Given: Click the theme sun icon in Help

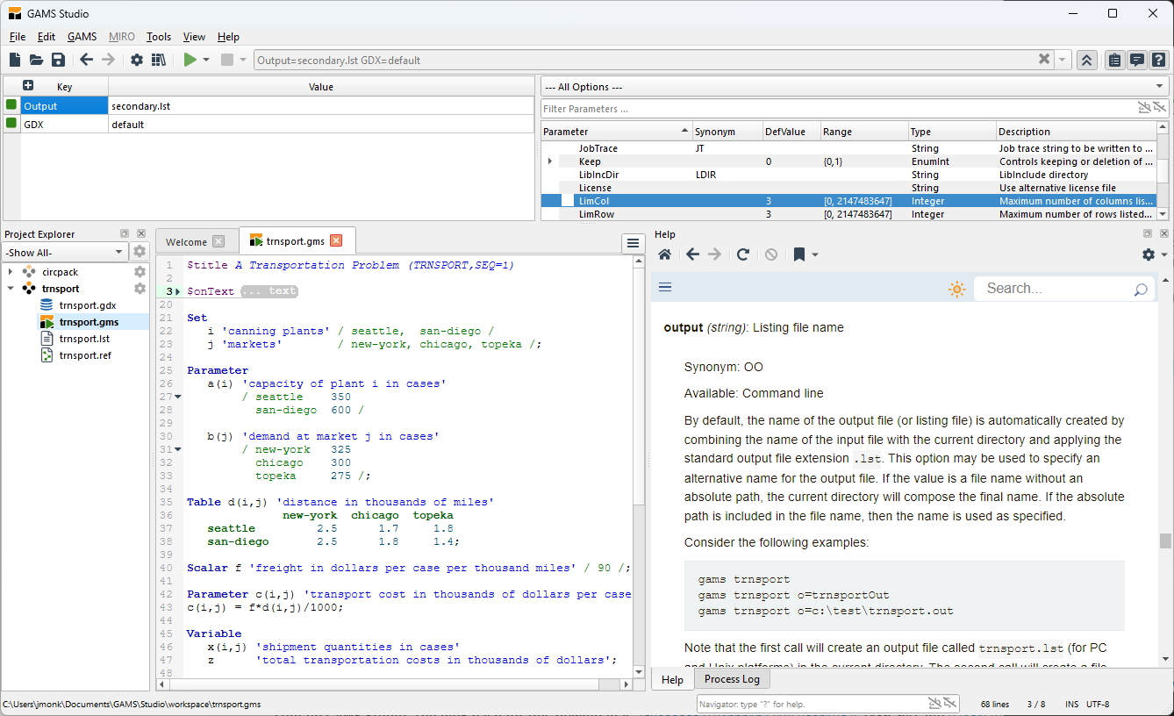Looking at the screenshot, I should coord(956,289).
